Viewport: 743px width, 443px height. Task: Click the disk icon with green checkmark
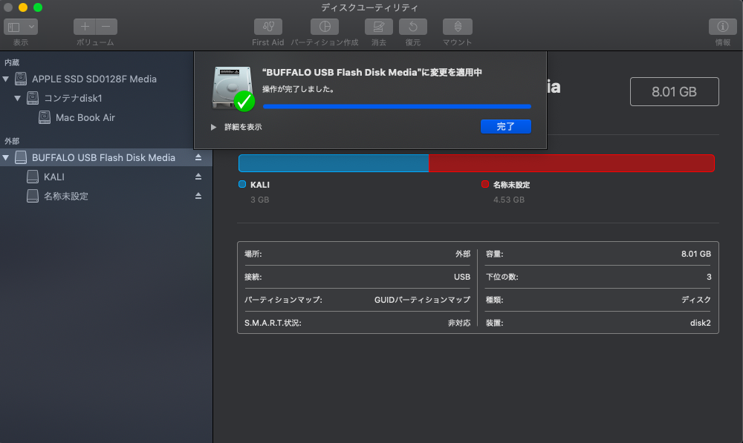[x=233, y=89]
